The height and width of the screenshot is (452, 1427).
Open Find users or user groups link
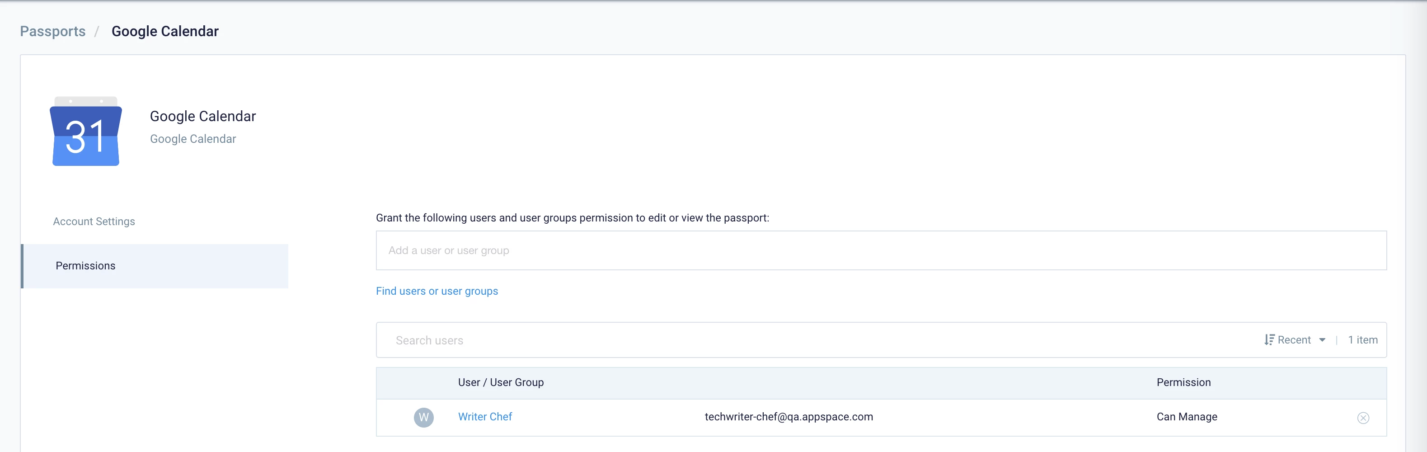click(437, 291)
